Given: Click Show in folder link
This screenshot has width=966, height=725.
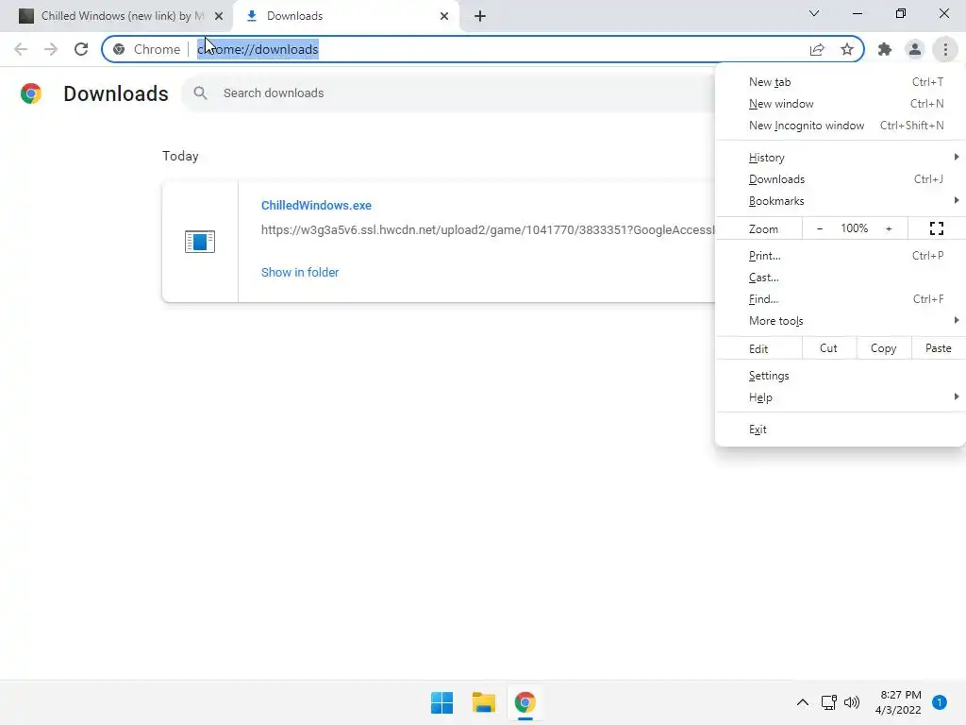Looking at the screenshot, I should click(x=300, y=272).
